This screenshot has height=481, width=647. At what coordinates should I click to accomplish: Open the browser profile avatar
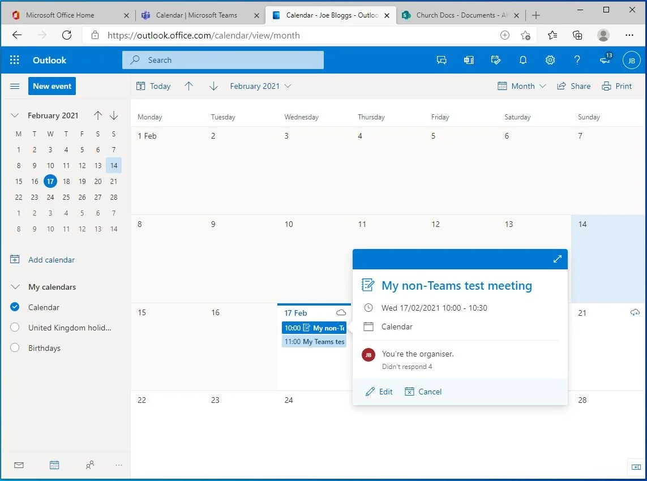coord(603,36)
